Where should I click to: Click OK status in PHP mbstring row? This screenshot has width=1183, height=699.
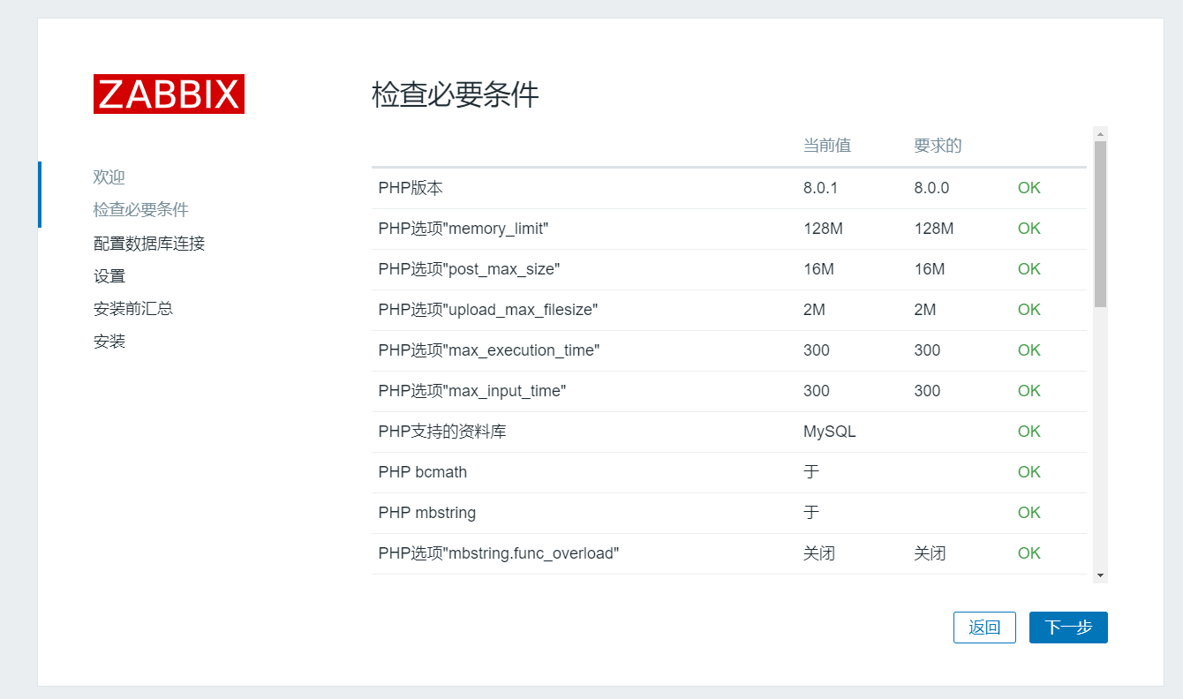[1029, 513]
